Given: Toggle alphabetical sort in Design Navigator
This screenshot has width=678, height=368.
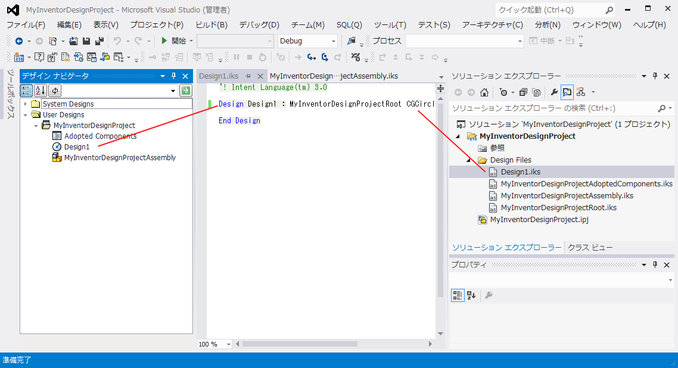Looking at the screenshot, I should pos(40,91).
